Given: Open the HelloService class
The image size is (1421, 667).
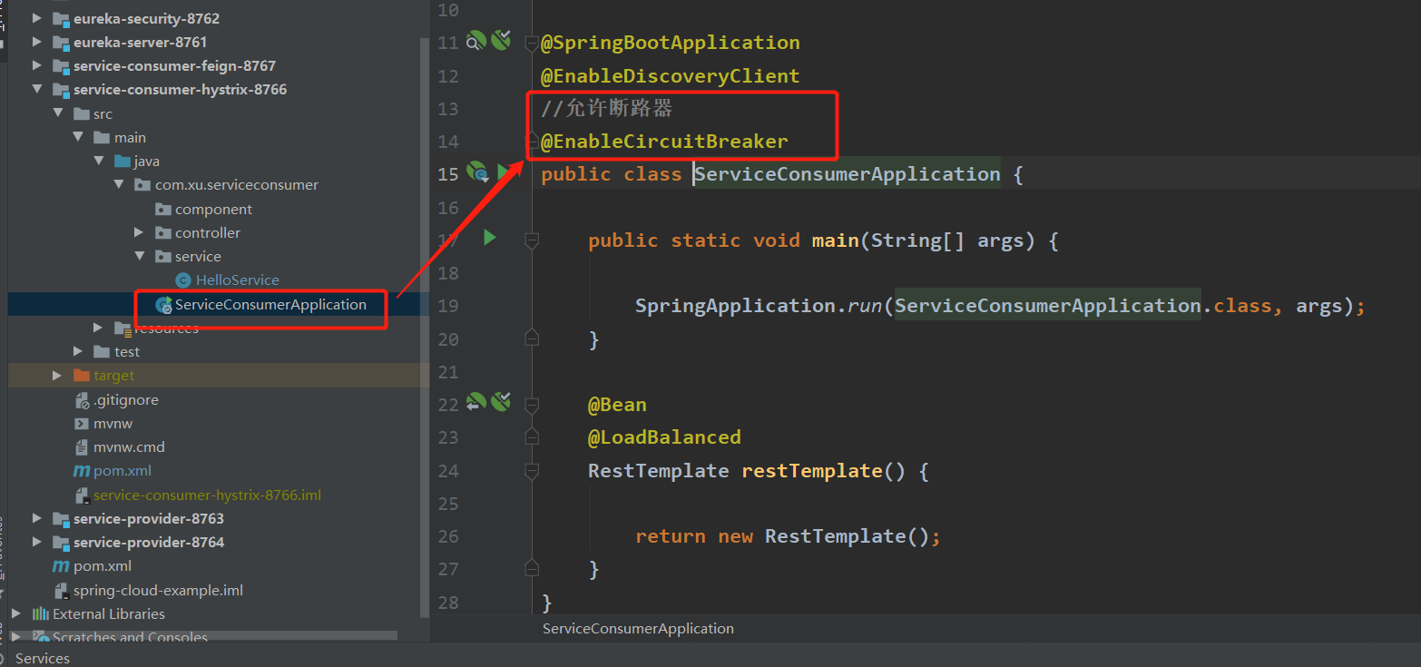Looking at the screenshot, I should click(237, 280).
